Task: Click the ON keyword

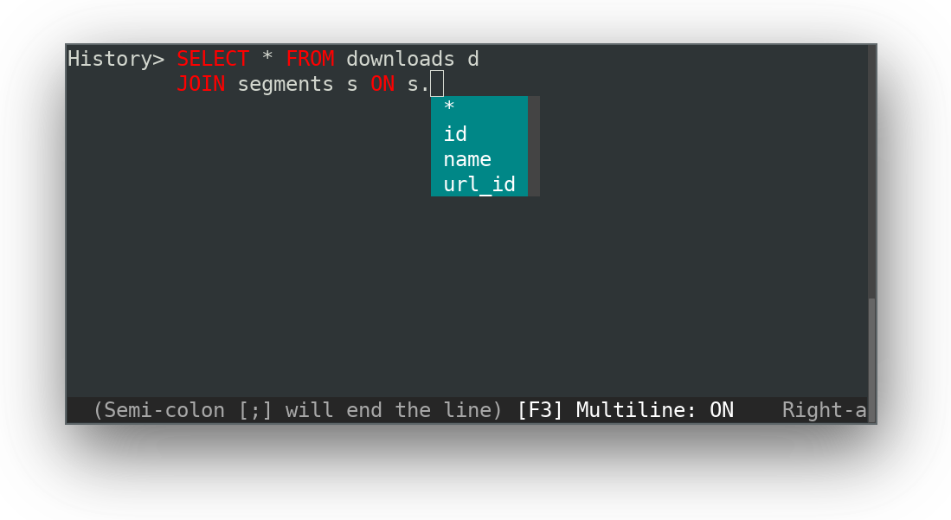Action: point(382,84)
